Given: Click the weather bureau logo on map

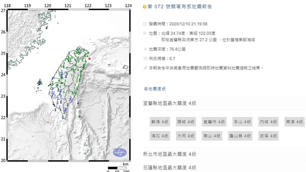Looking at the screenshot, I should [x=120, y=153].
